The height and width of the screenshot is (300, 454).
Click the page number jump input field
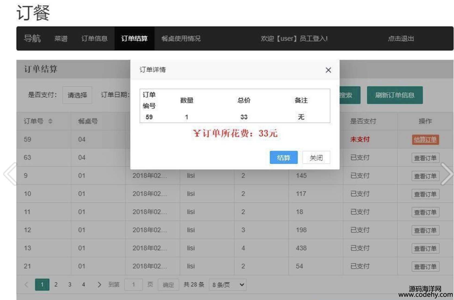[x=133, y=285]
